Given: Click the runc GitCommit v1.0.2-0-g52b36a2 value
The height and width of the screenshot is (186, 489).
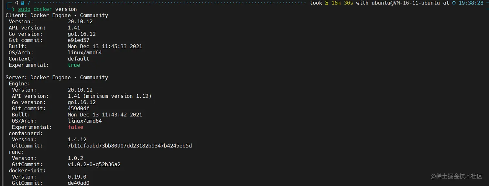Looking at the screenshot, I should pyautogui.click(x=94, y=164).
